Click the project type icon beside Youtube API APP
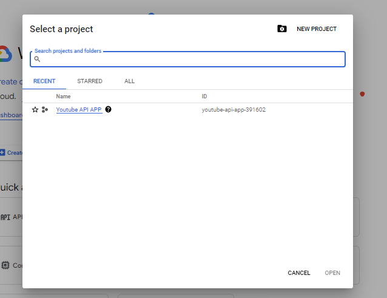The width and height of the screenshot is (387, 298). 45,110
